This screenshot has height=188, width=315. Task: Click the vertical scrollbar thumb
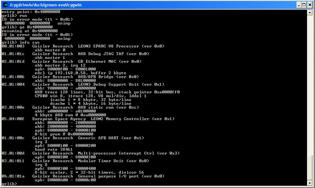[x=310, y=168]
